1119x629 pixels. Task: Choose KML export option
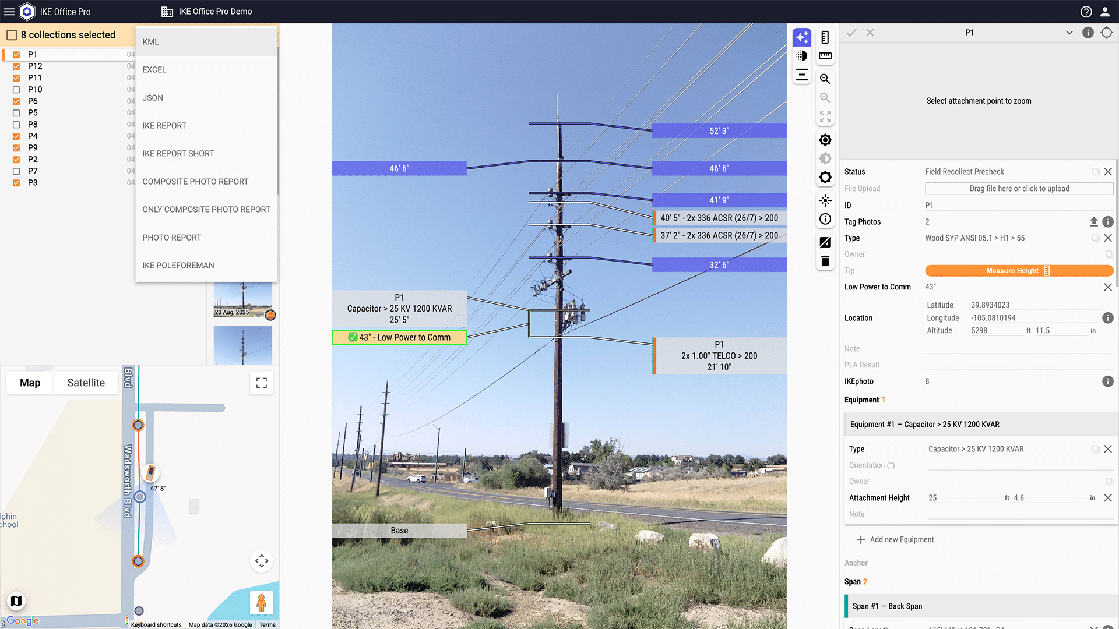point(206,42)
